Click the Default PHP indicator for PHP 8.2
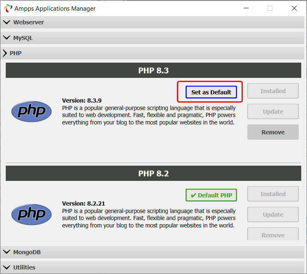The height and width of the screenshot is (274, 307). [x=211, y=195]
